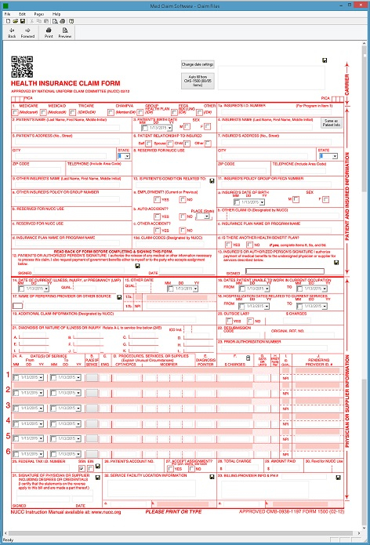This screenshot has height=545, width=370.
Task: Click the save icon above the CARRIER arrow
Action: click(325, 60)
